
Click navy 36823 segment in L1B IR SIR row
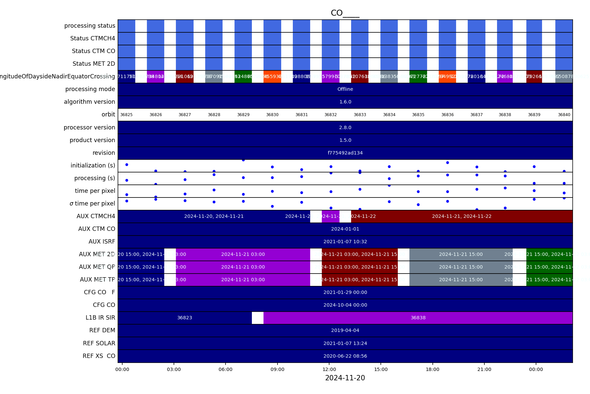point(185,318)
